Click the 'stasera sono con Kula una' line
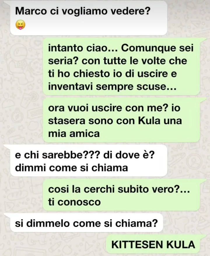Screen dimensions: 210x256 click(x=115, y=121)
